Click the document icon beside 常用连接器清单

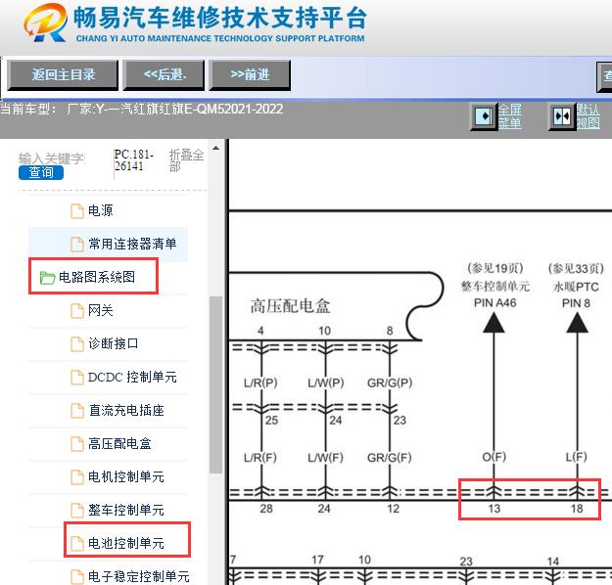[77, 245]
